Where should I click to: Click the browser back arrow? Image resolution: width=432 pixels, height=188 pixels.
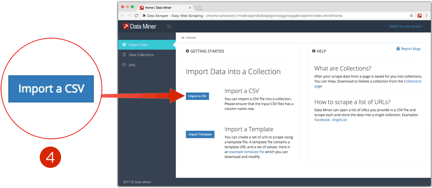[123, 16]
